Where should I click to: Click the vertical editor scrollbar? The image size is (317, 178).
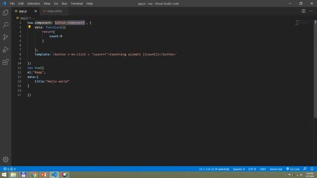coord(315,69)
